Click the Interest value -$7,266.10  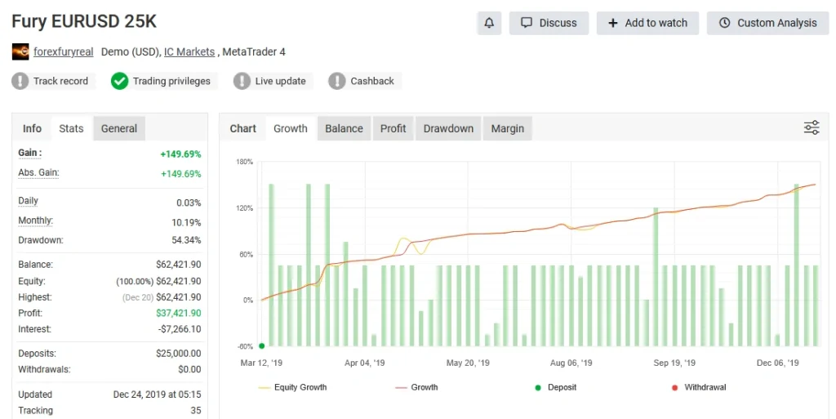coord(180,329)
